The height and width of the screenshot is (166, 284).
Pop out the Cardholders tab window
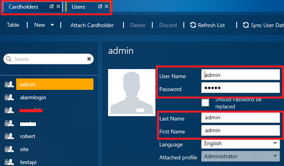point(52,7)
